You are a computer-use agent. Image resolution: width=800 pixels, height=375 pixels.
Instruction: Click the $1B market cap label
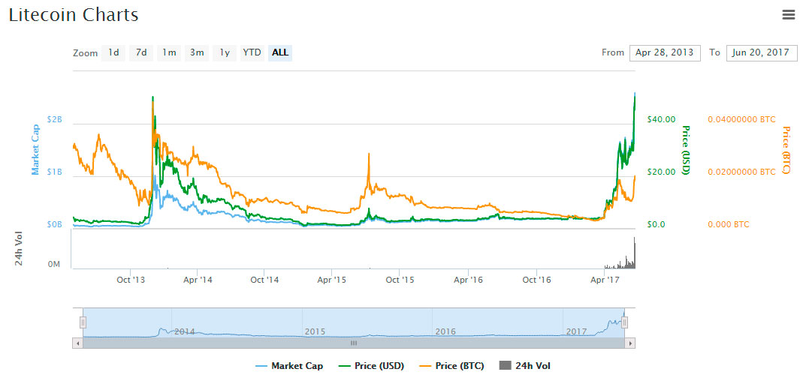(54, 172)
